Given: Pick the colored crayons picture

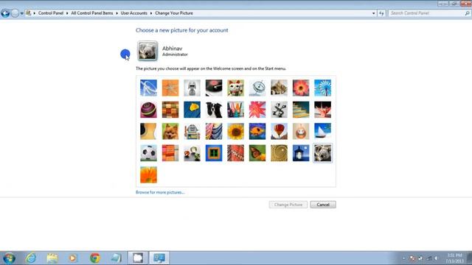Looking at the screenshot, I should point(235,110).
